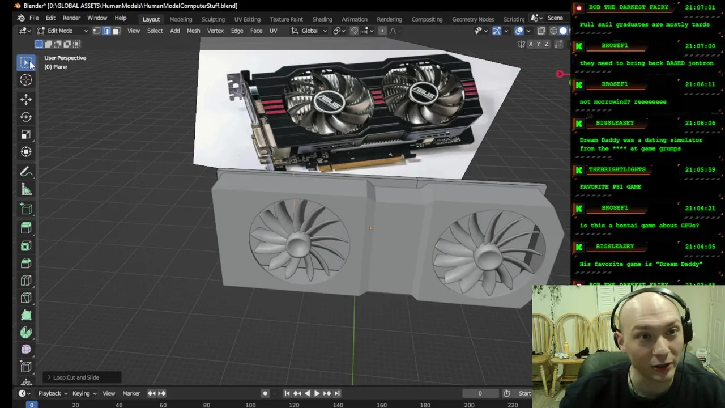725x408 pixels.
Task: Switch to edge select mode
Action: pyautogui.click(x=106, y=31)
